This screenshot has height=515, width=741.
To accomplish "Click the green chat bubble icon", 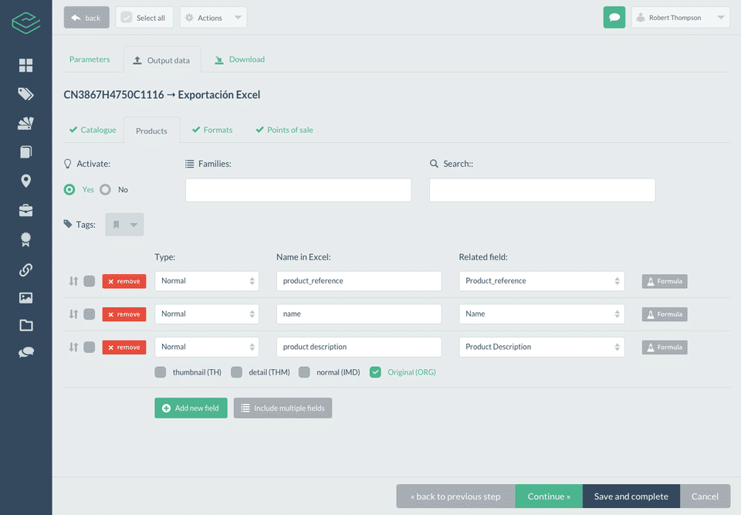I will click(x=614, y=18).
